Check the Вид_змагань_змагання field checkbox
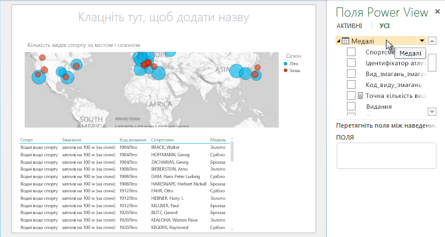Screen dimensions: 445x237 click(x=352, y=74)
